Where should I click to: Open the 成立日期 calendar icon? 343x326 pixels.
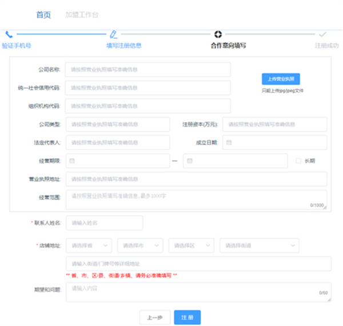tap(229, 143)
